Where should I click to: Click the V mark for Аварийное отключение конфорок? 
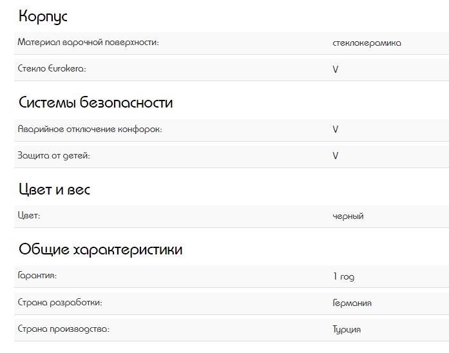tap(336, 129)
